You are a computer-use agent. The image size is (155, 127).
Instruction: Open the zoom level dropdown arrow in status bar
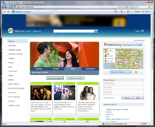tap(149, 124)
